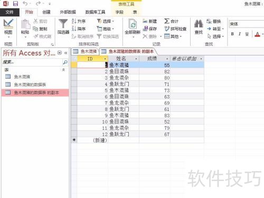Sort descending with 降序

pyautogui.click(x=79, y=29)
